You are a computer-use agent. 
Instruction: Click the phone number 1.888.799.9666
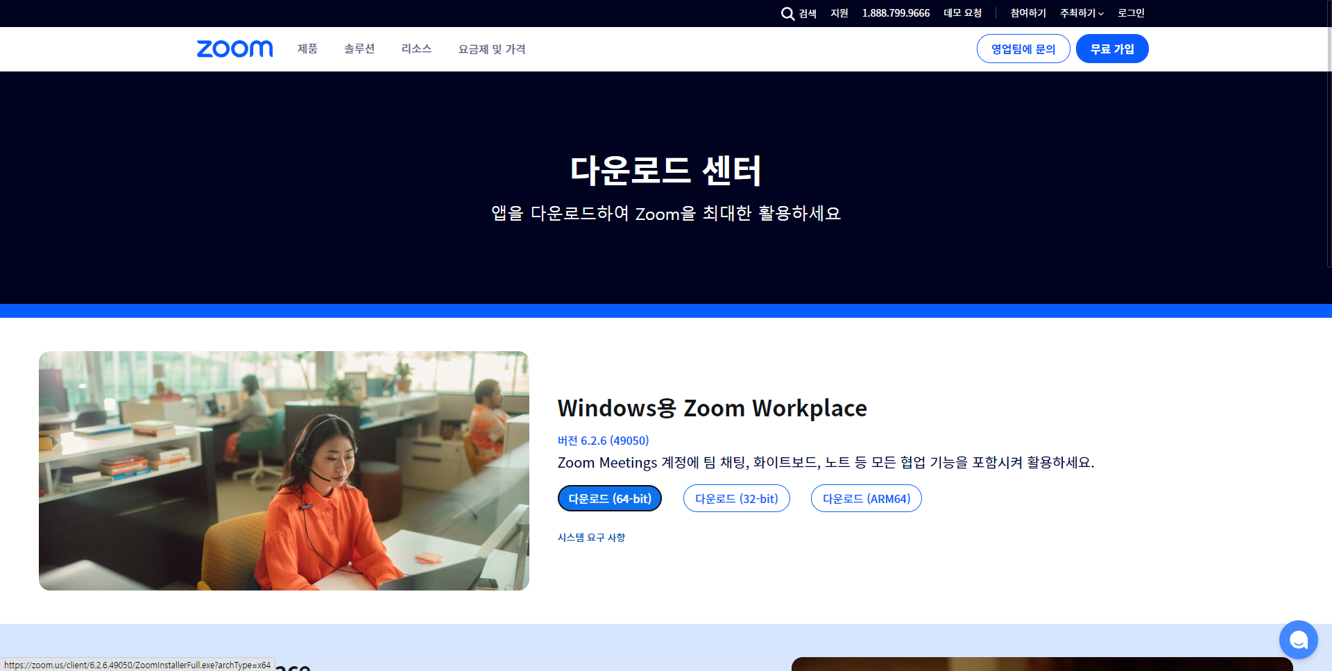coord(896,13)
